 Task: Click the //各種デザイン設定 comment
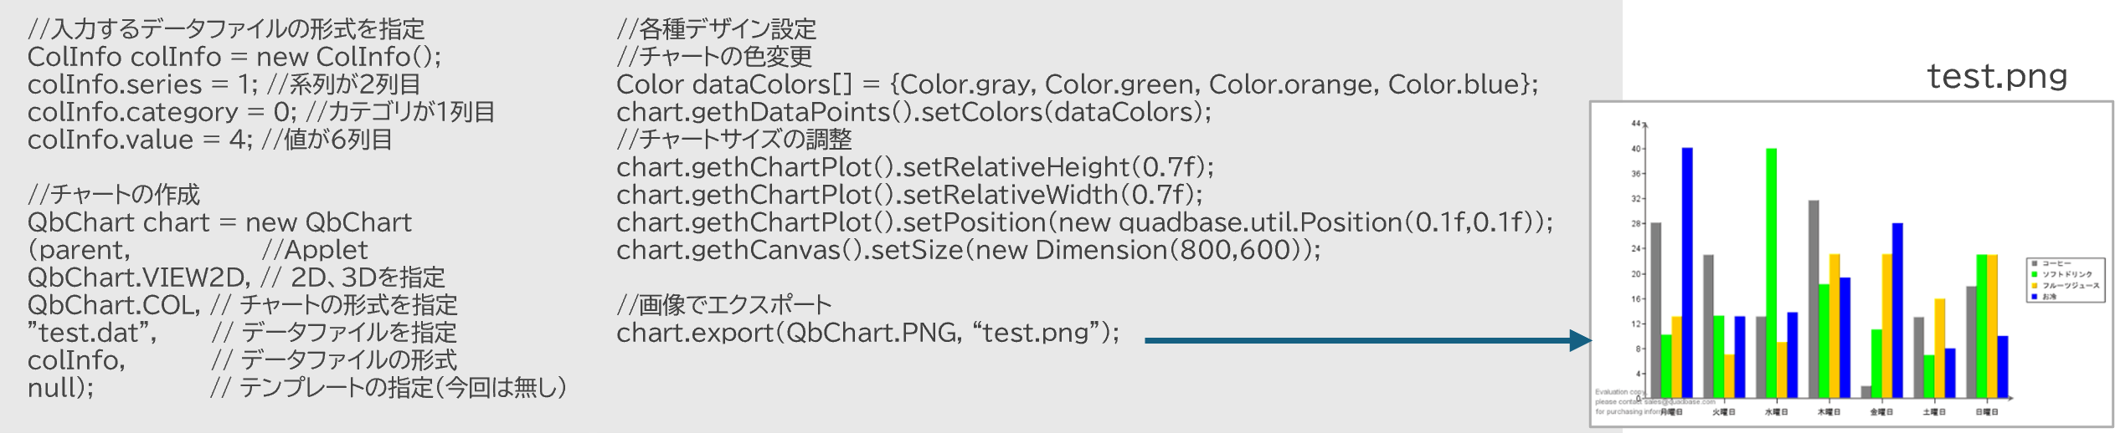click(x=717, y=29)
